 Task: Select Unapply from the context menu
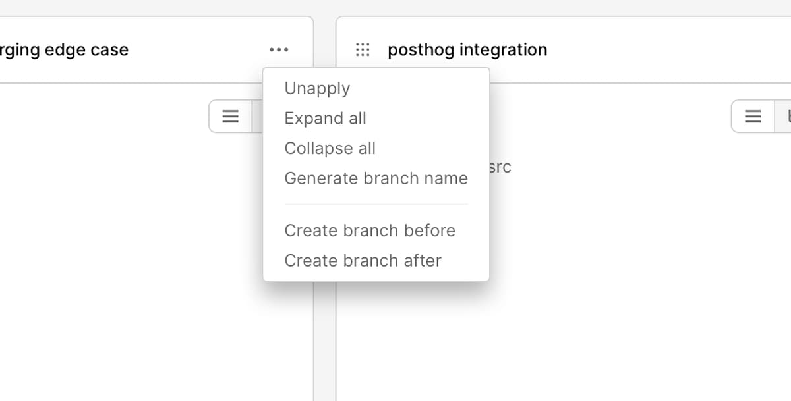tap(317, 88)
